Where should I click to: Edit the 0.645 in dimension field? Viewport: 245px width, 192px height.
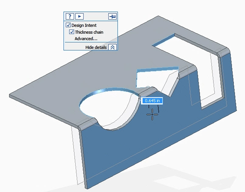pyautogui.click(x=152, y=101)
